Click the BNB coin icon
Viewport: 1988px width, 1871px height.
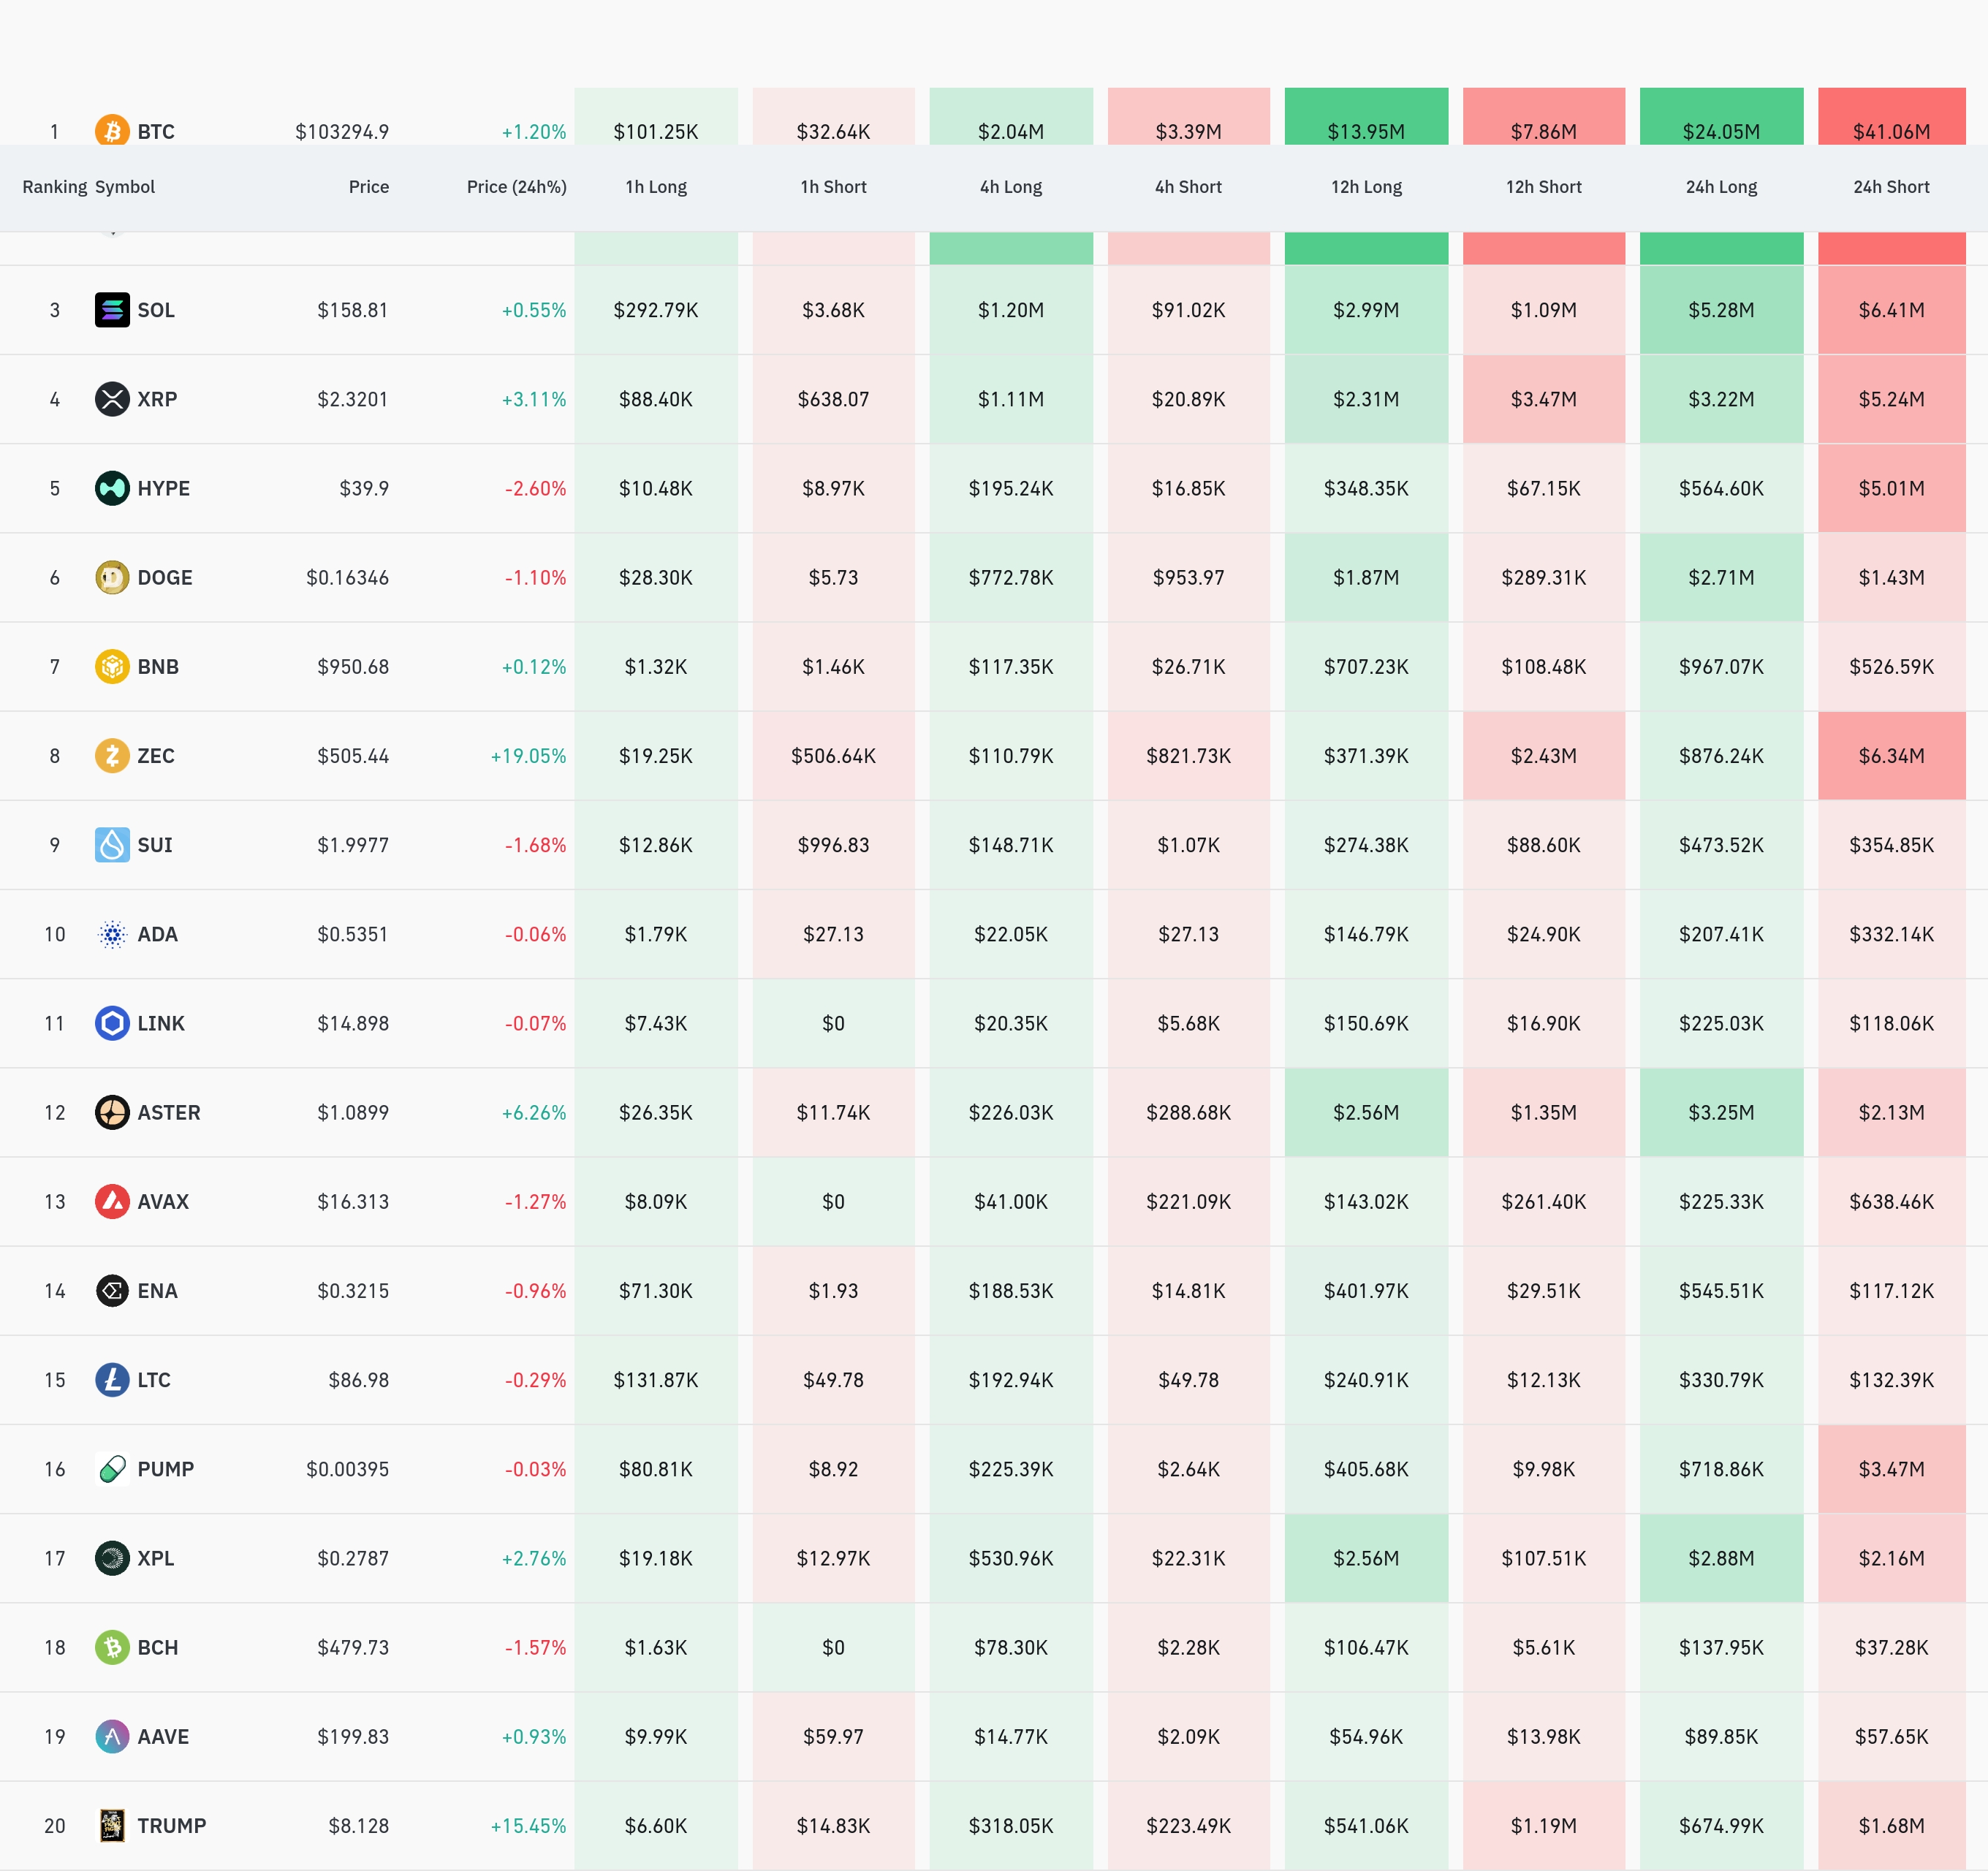(112, 666)
